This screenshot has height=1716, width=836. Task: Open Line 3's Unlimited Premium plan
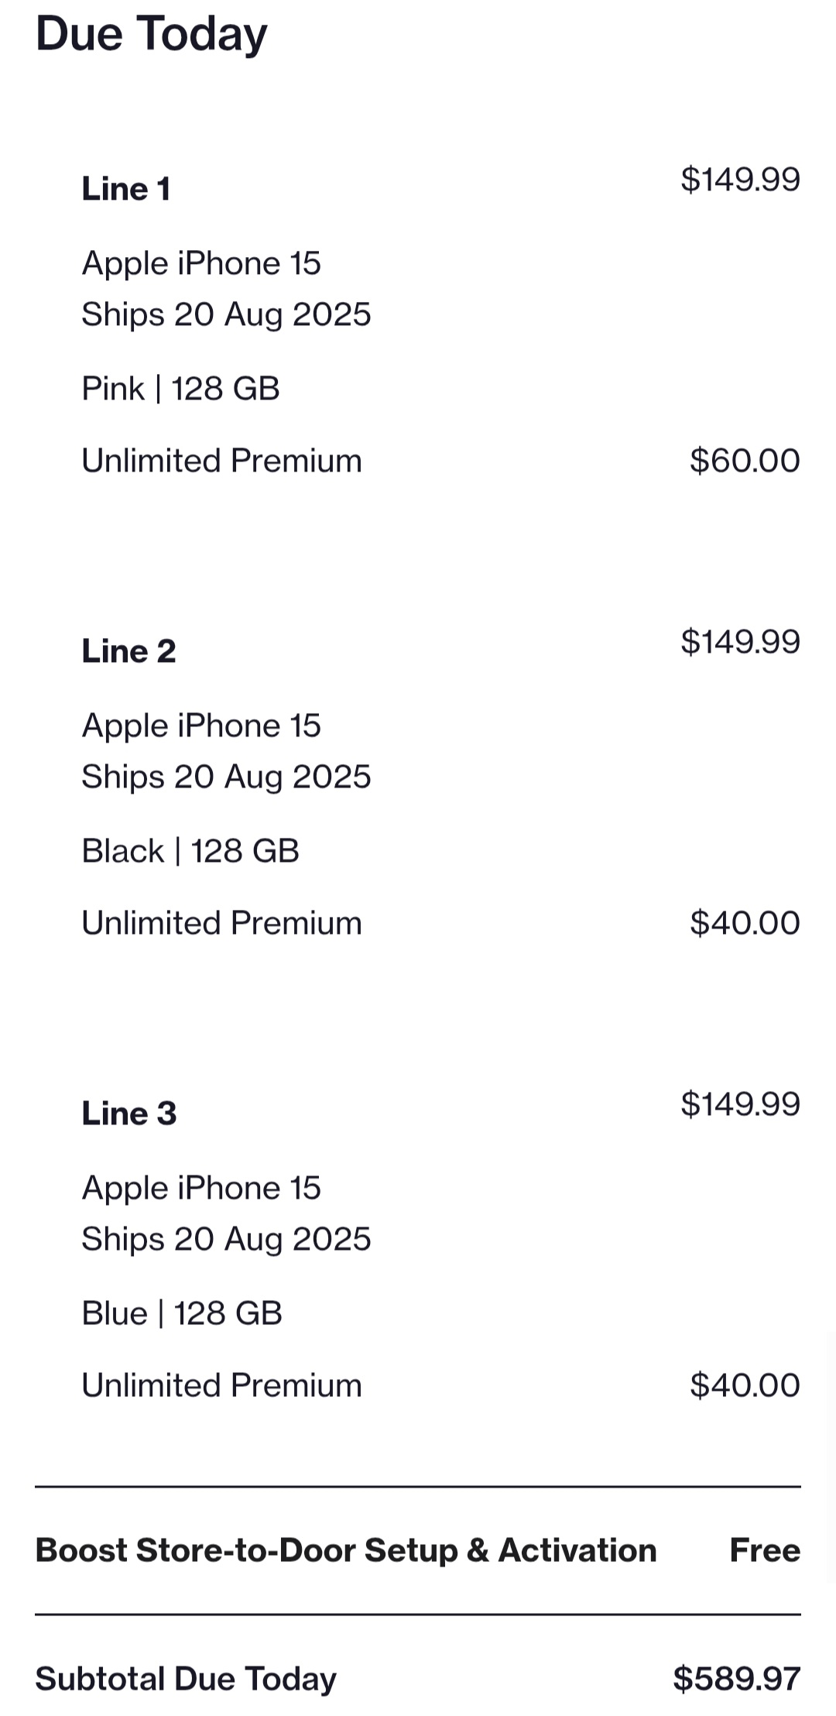221,1385
